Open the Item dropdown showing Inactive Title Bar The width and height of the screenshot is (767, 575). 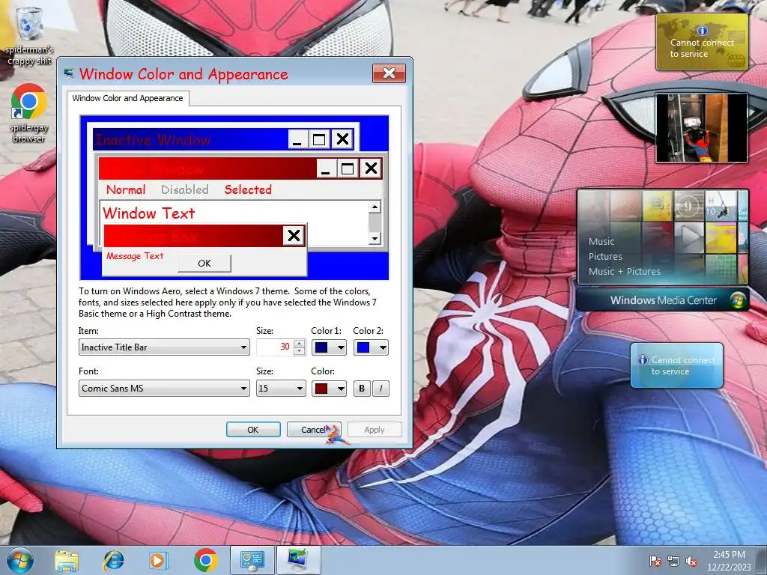point(164,347)
